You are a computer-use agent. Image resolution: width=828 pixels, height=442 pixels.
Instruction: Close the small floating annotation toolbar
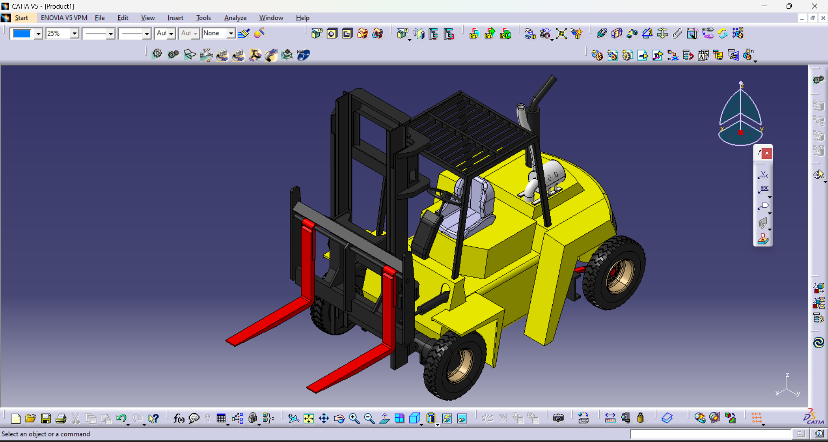click(767, 153)
